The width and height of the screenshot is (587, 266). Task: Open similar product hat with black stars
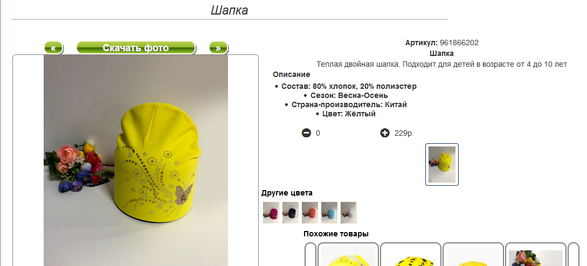click(411, 255)
